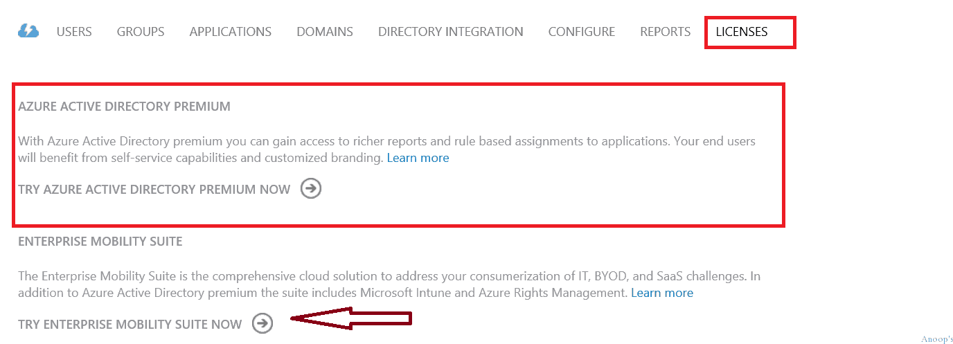Click the Anoop's watermark text

(x=937, y=339)
